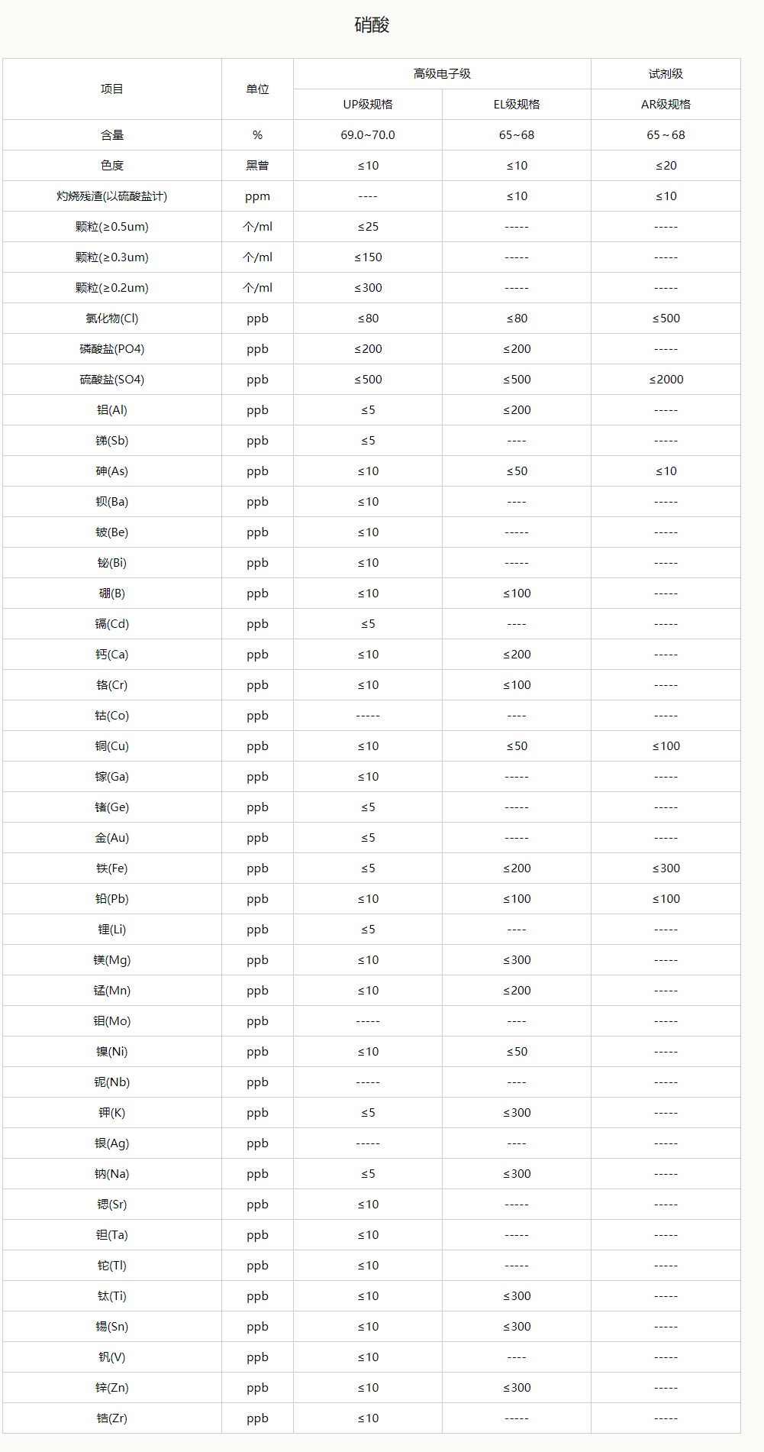Click the 项目 column header
Screen dimensions: 764x1452
coord(112,89)
